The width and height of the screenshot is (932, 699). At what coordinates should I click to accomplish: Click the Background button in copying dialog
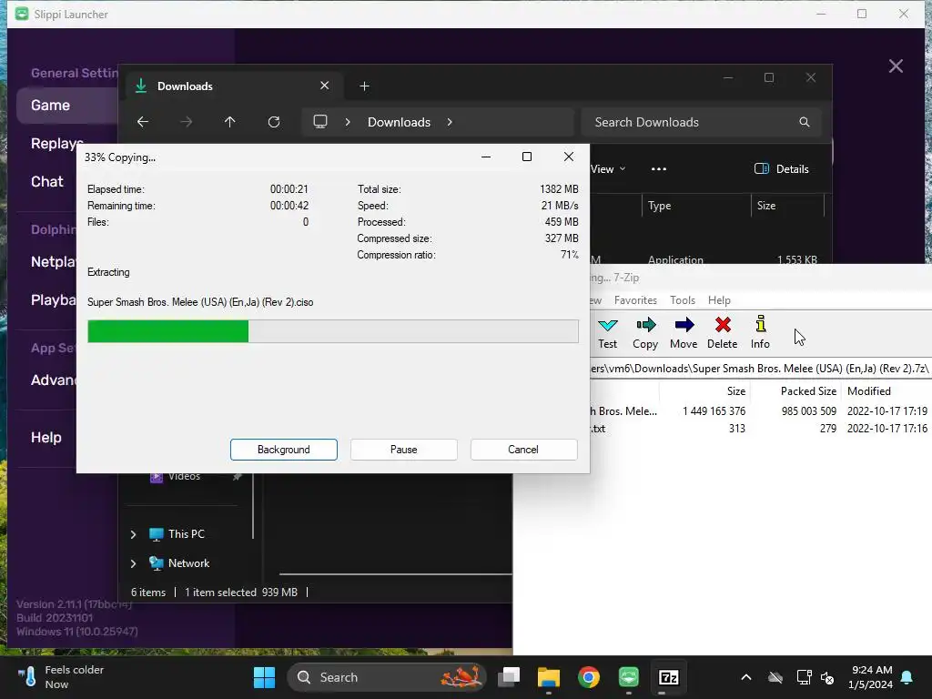pos(284,450)
